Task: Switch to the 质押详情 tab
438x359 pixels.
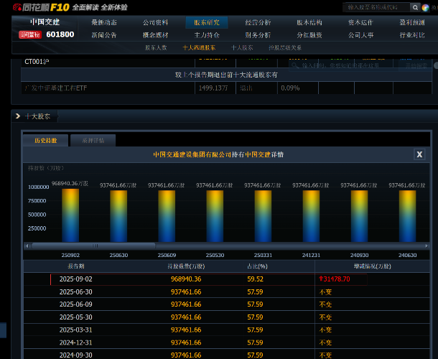Action: 93,141
